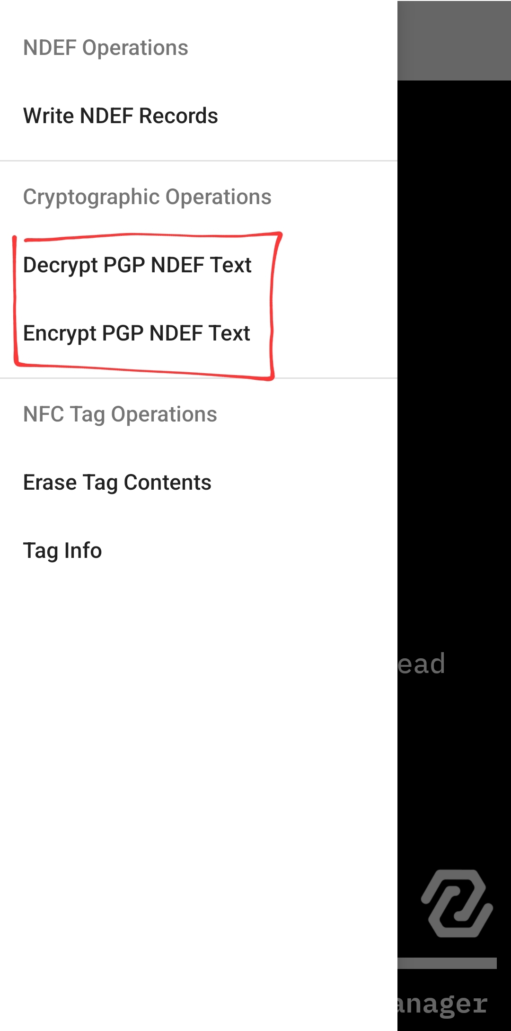The image size is (511, 1031).
Task: Dismiss the drawer via the black scrim
Action: coord(454,379)
